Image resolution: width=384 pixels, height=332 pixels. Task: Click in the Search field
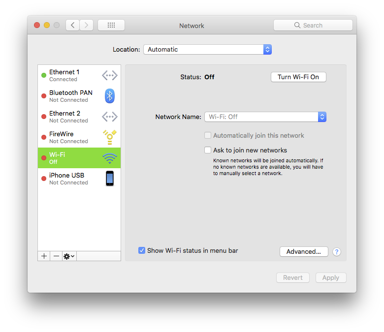point(313,25)
